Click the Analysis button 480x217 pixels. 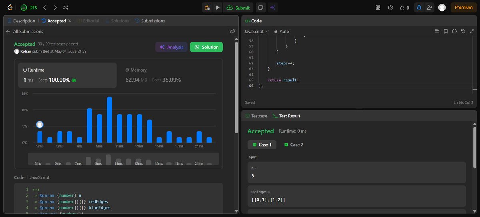(x=171, y=47)
